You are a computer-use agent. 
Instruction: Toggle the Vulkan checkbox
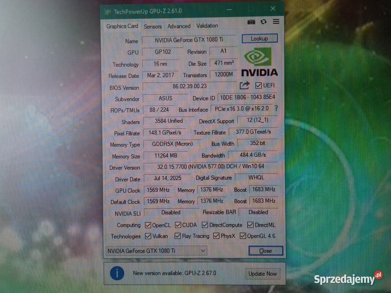point(148,236)
